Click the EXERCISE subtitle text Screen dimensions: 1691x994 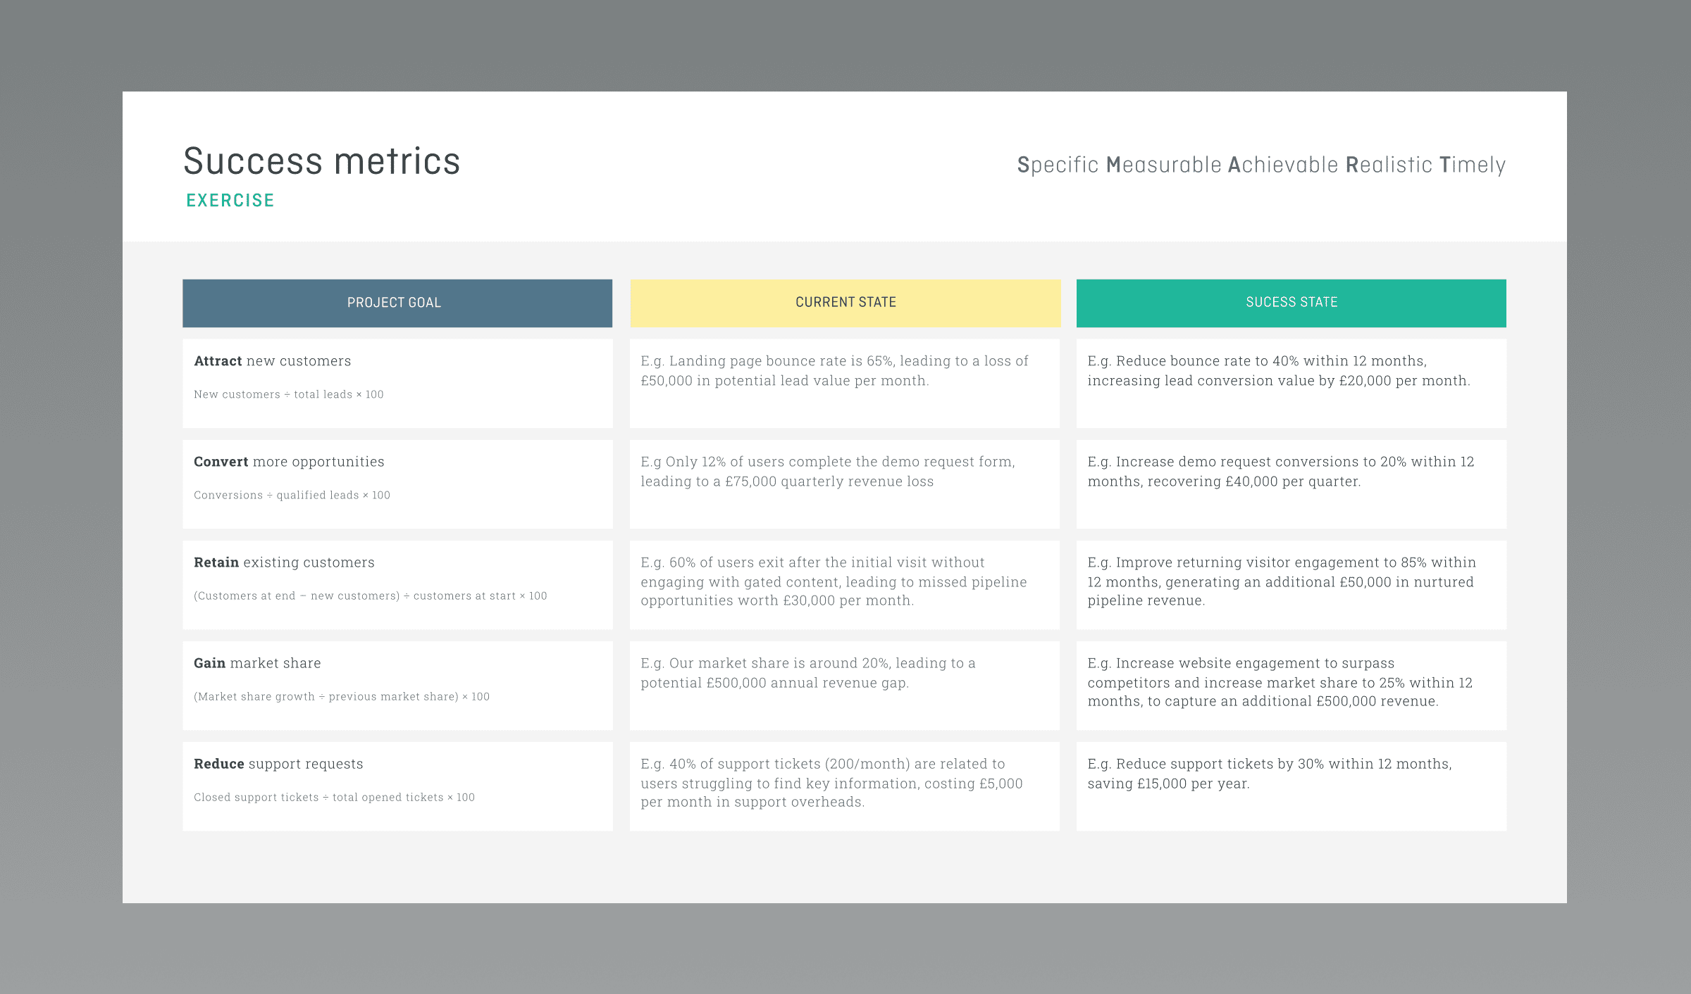230,201
